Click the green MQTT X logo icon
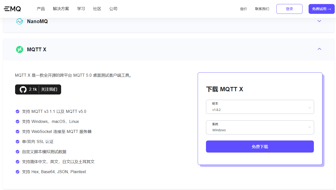336x190 pixels. tap(20, 50)
